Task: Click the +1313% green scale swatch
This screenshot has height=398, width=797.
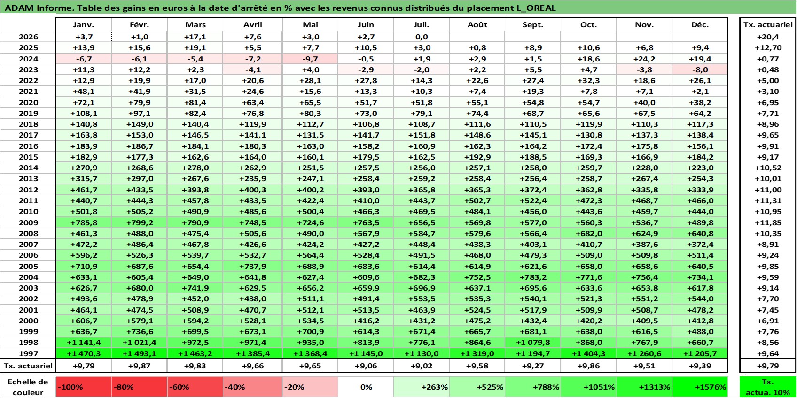Action: click(x=644, y=387)
